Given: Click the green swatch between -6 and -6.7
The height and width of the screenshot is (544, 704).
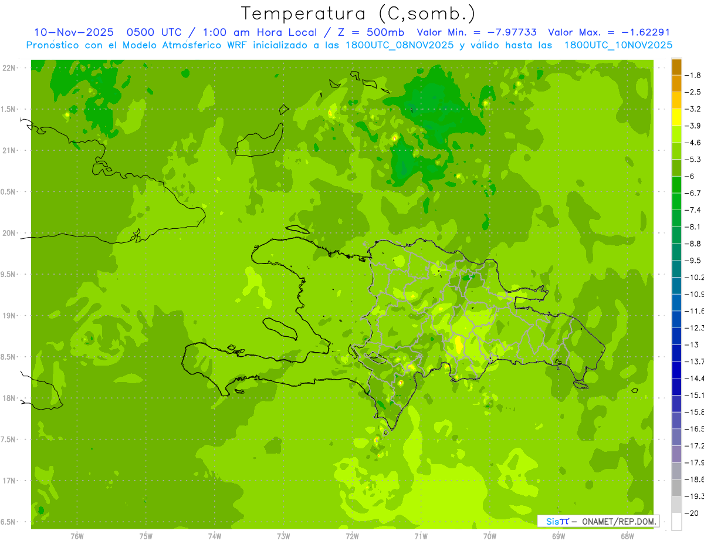Looking at the screenshot, I should point(676,185).
